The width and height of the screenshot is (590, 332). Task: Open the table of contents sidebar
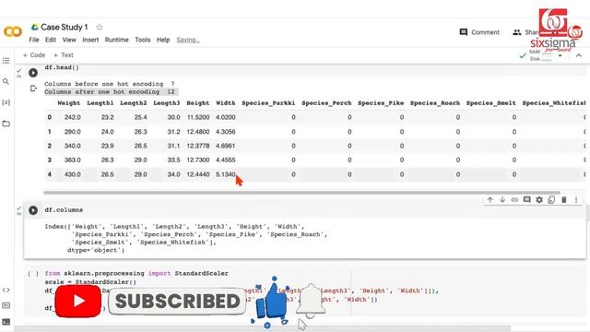6,61
